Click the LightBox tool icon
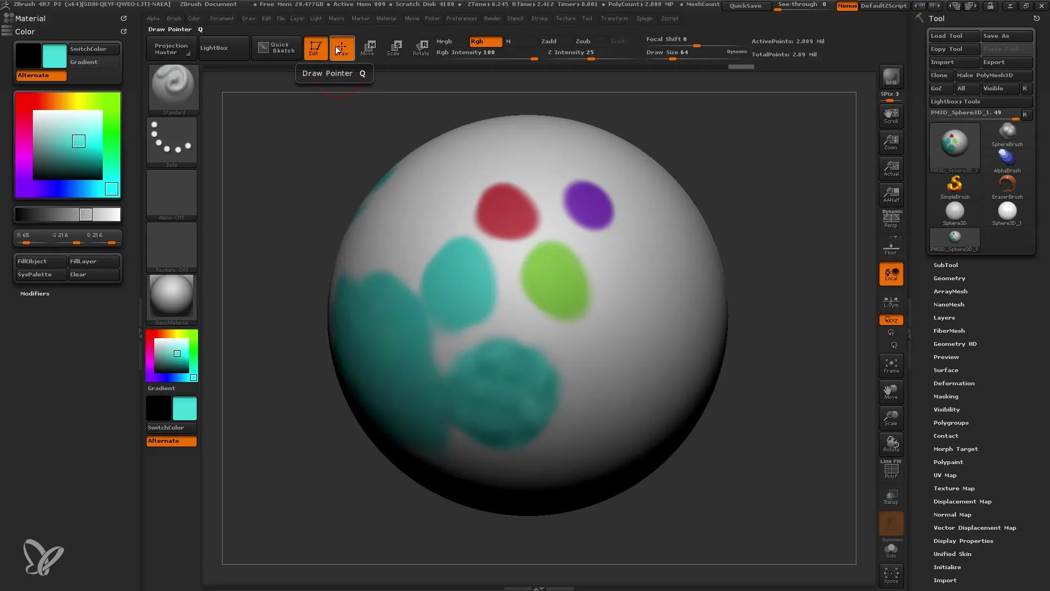The width and height of the screenshot is (1050, 591). [x=214, y=48]
